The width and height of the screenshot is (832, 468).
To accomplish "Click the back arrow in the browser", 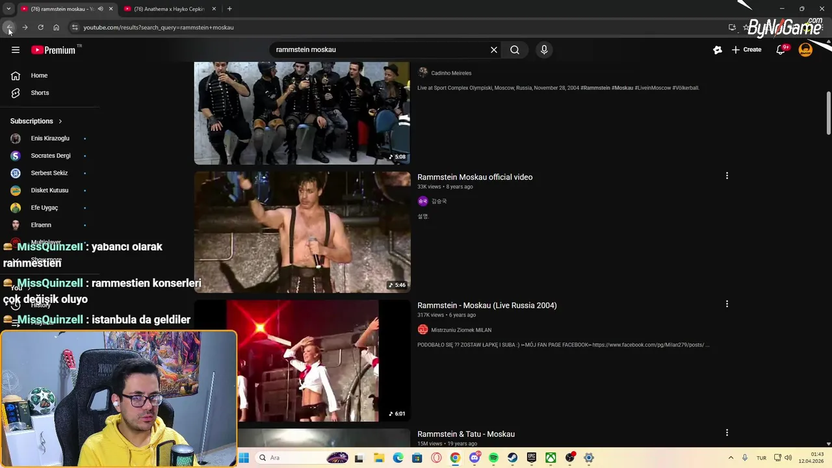I will pos(9,27).
